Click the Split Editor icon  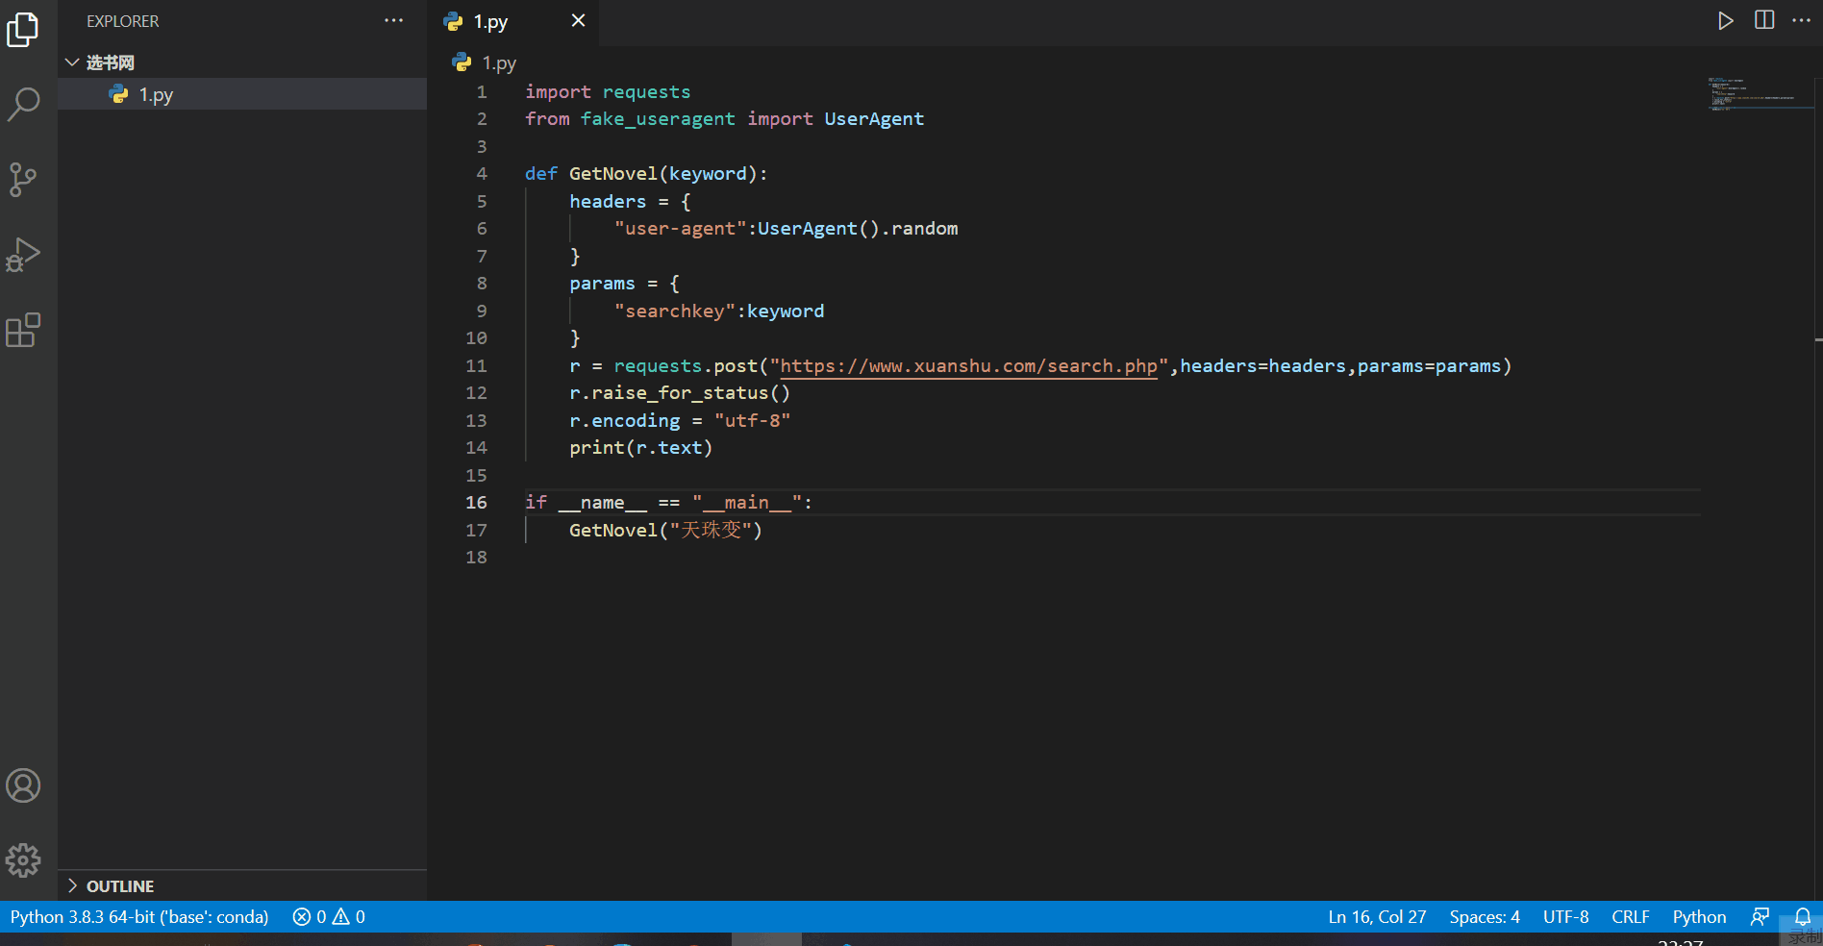pos(1764,20)
